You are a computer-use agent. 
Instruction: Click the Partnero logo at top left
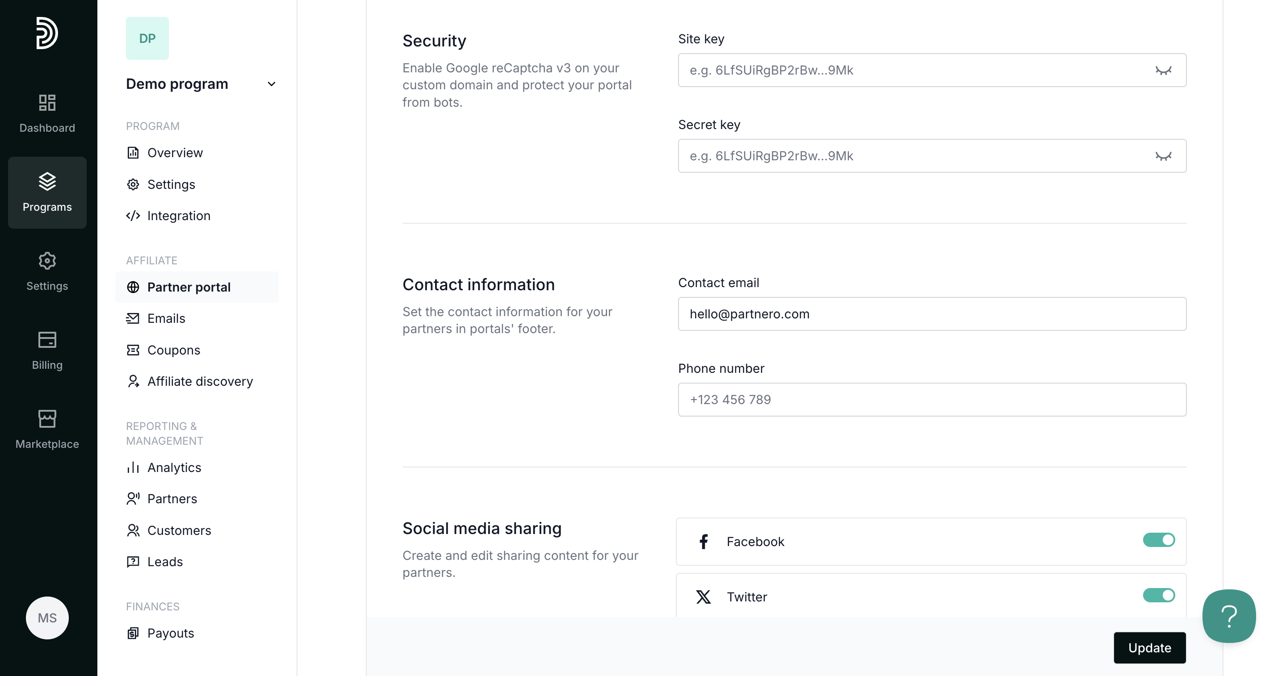[47, 33]
